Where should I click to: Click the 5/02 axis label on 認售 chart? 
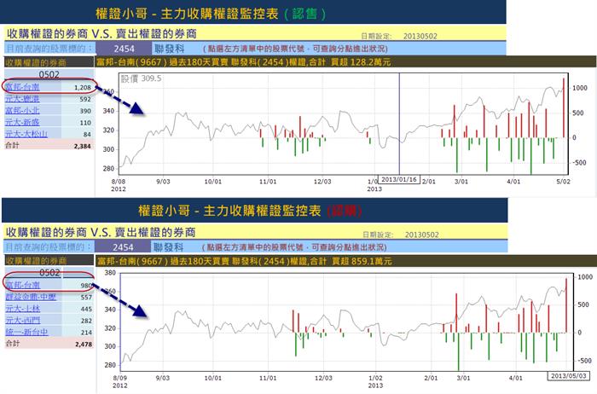tap(564, 182)
